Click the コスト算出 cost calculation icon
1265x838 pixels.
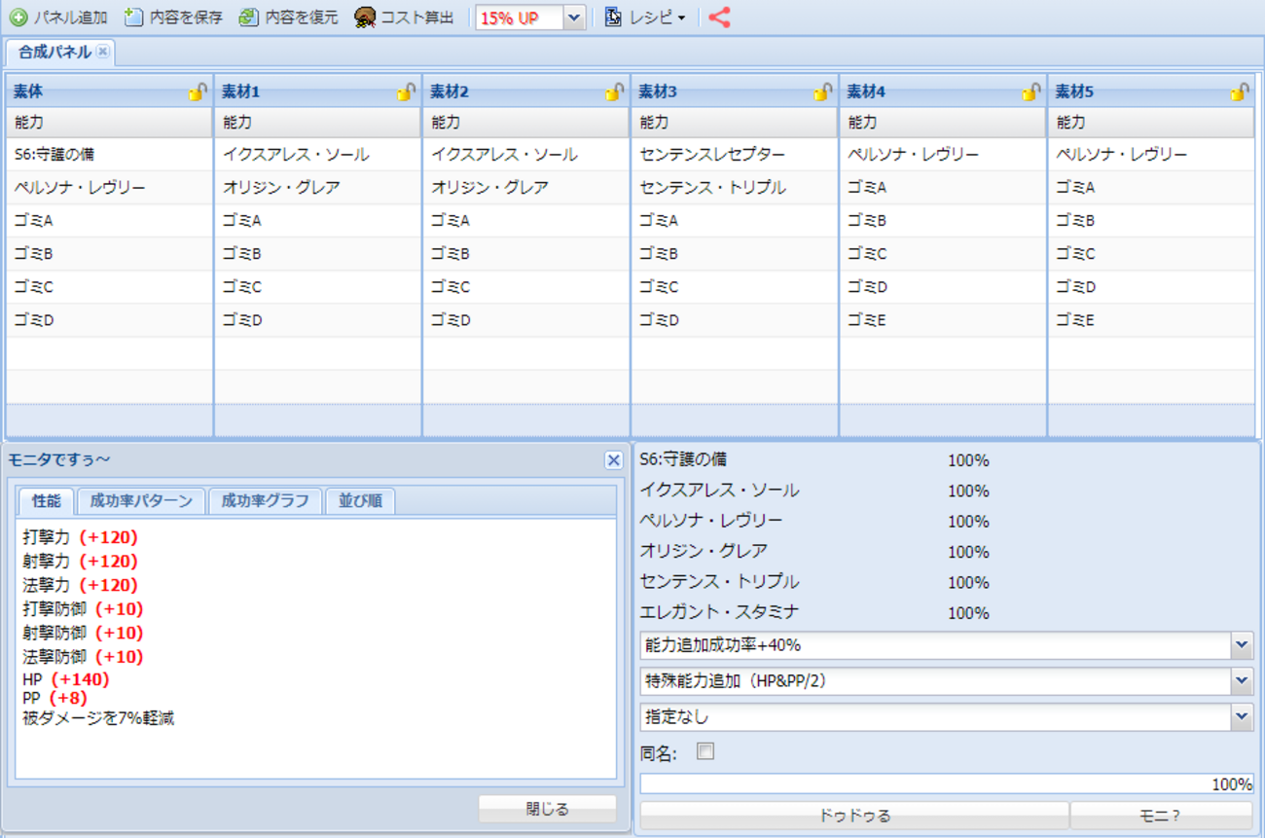pyautogui.click(x=365, y=18)
